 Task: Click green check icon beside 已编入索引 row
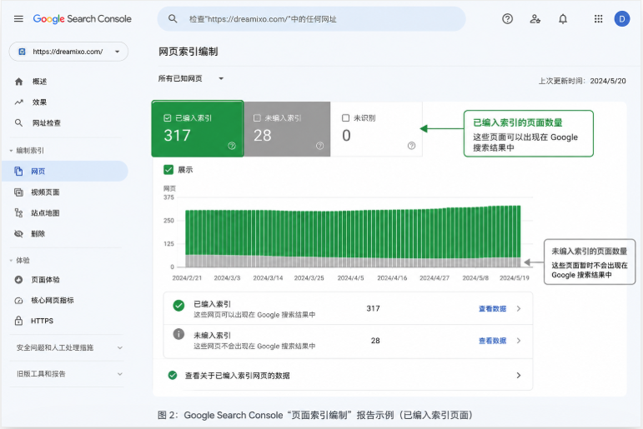(x=178, y=306)
